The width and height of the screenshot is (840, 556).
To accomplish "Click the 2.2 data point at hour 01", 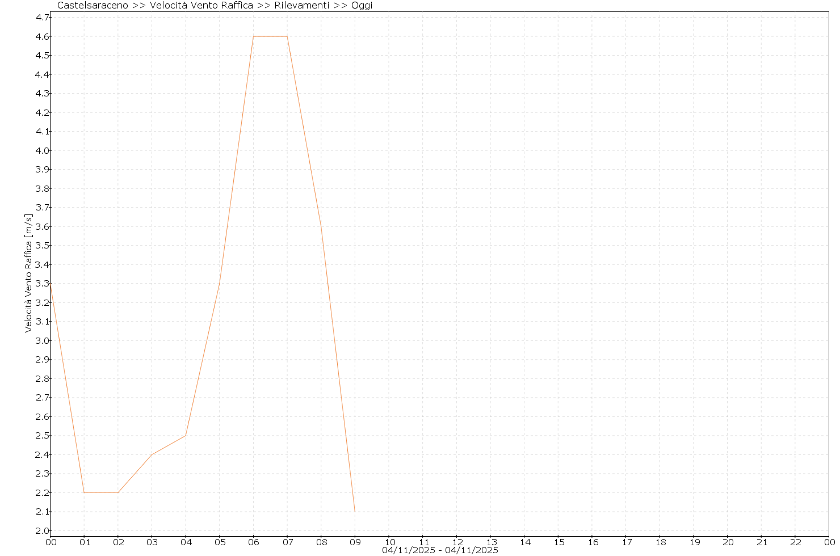I will coord(84,492).
